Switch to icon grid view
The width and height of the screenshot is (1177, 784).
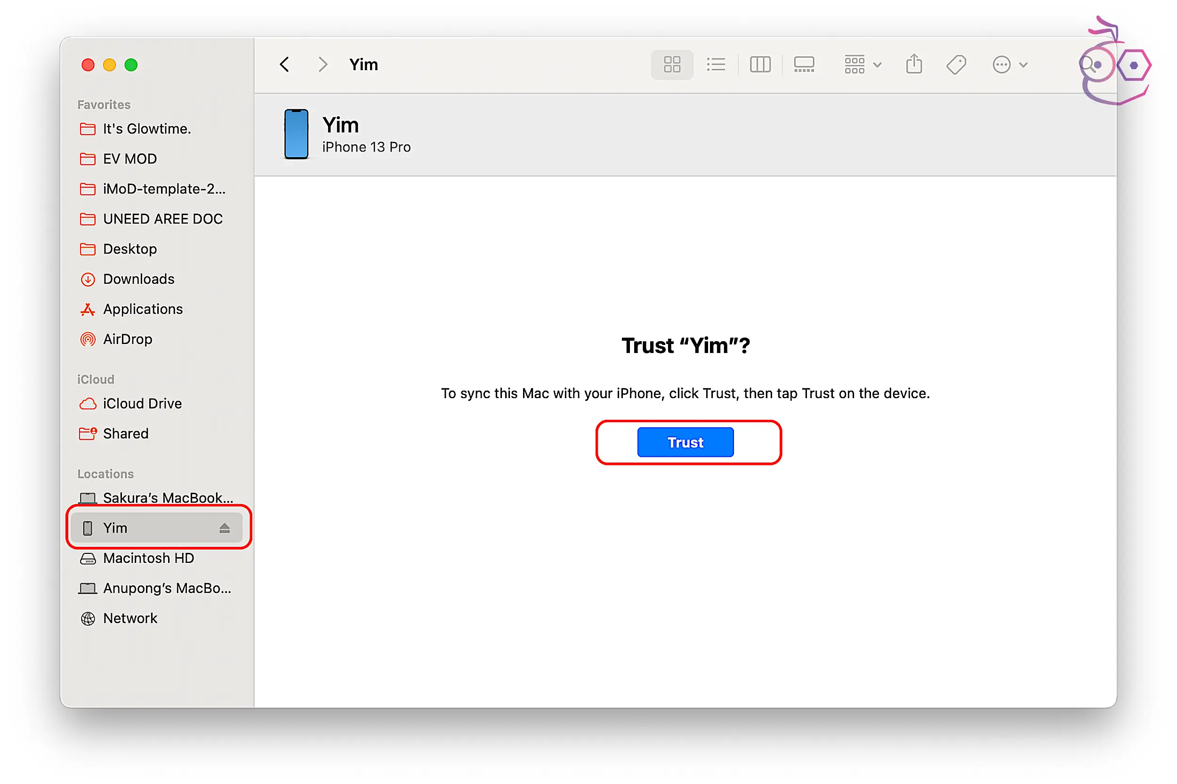[x=671, y=64]
